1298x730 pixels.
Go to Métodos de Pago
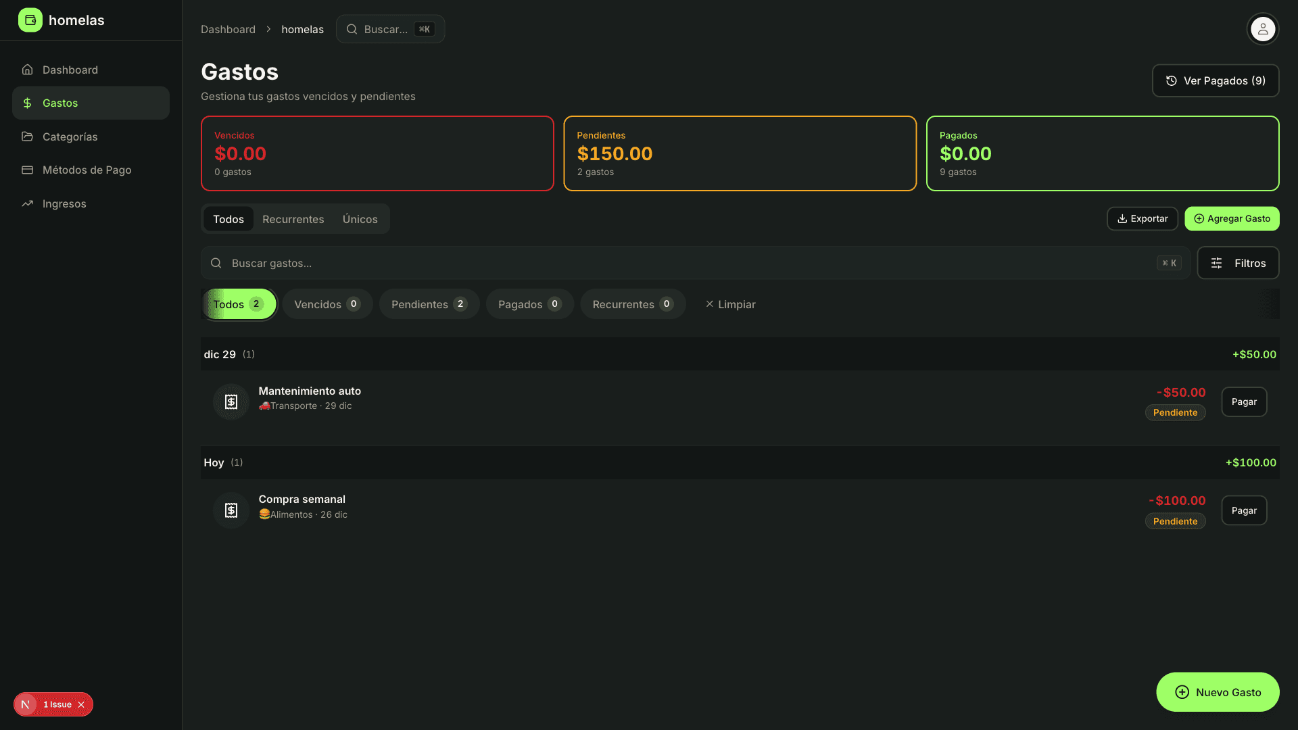point(87,170)
